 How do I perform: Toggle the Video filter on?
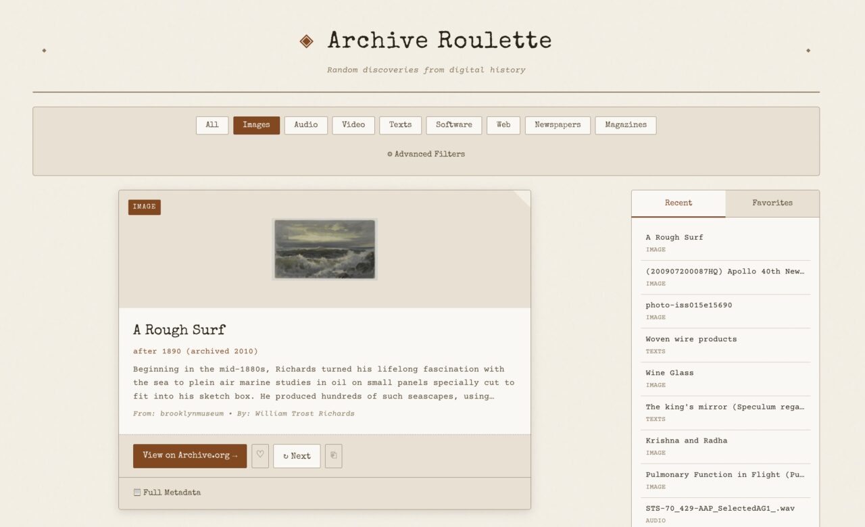[353, 125]
